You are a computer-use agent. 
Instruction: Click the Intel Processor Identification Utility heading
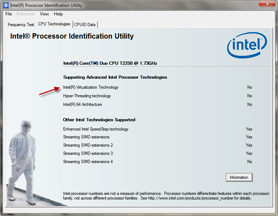tap(72, 36)
